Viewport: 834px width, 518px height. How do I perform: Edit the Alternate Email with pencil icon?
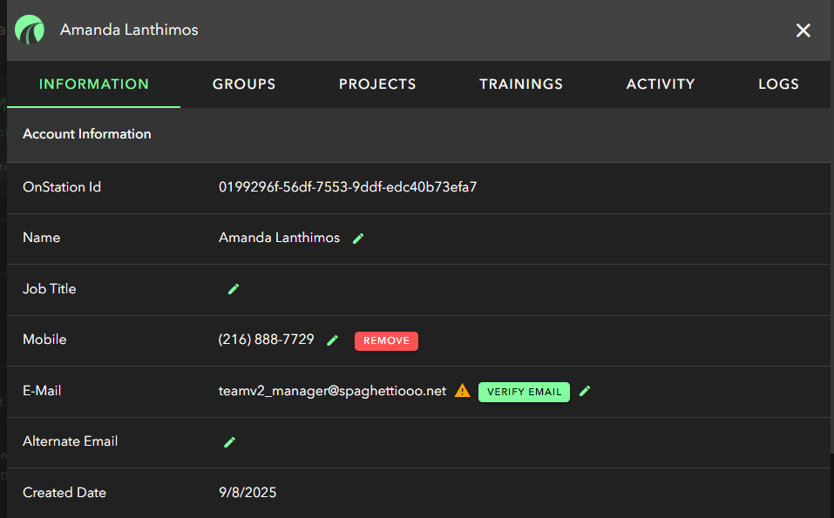[x=230, y=442]
